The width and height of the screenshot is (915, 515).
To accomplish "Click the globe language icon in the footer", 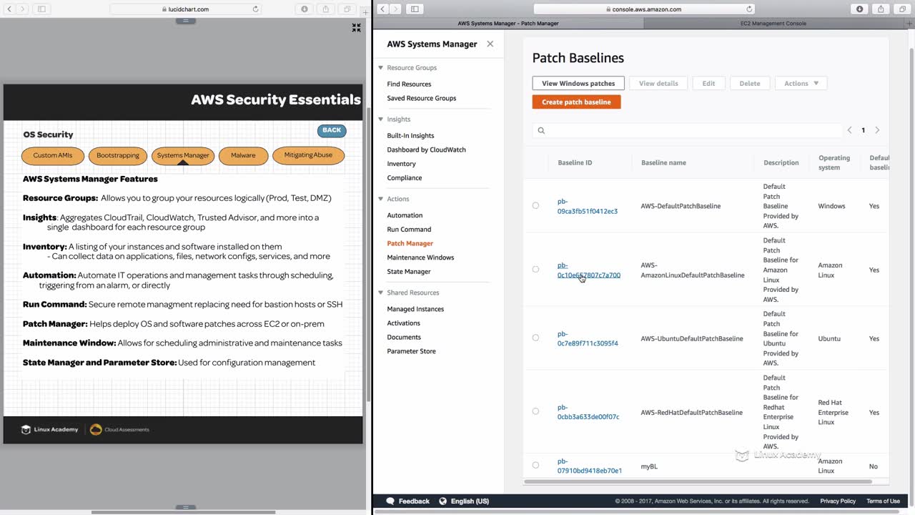I will coord(442,501).
